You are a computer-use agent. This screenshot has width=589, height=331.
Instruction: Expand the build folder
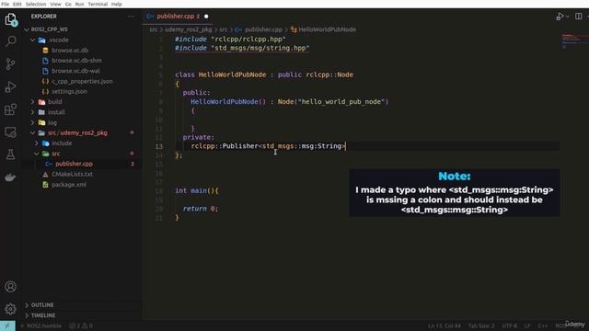click(x=33, y=102)
